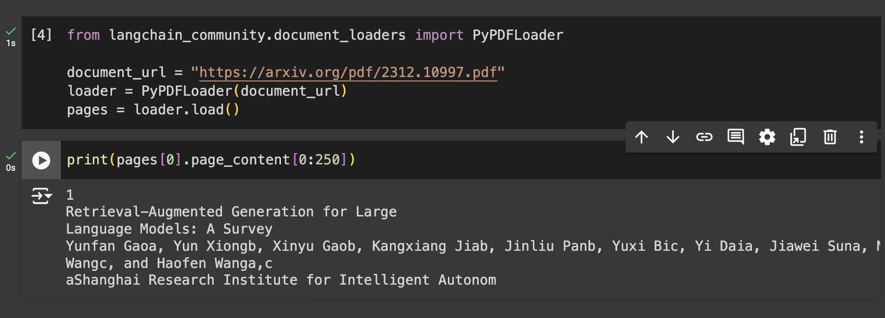Click 'Retrieval-Augmented Generation for Large' output text
This screenshot has height=318, width=885.
click(x=231, y=212)
